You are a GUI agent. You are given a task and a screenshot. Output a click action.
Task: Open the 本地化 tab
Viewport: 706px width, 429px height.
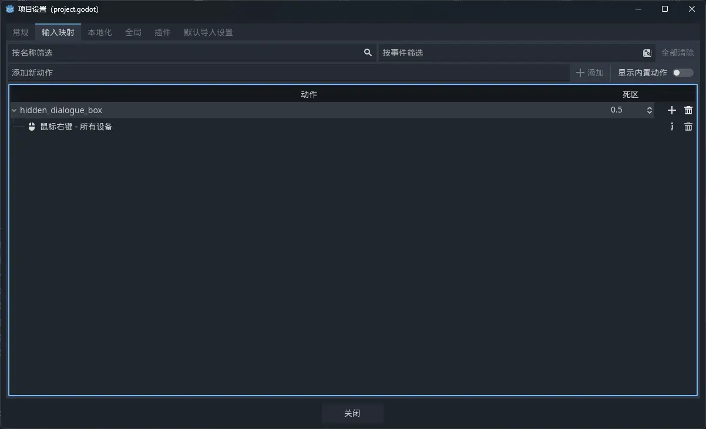[x=100, y=32]
